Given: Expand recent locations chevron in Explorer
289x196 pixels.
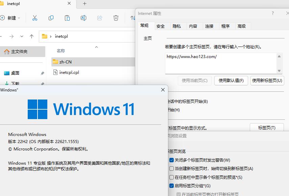Looking at the screenshot, I should coord(22,36).
